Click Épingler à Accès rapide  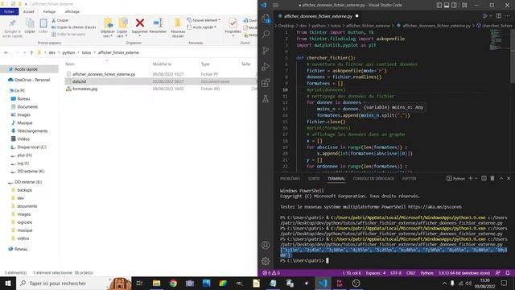coord(12,27)
